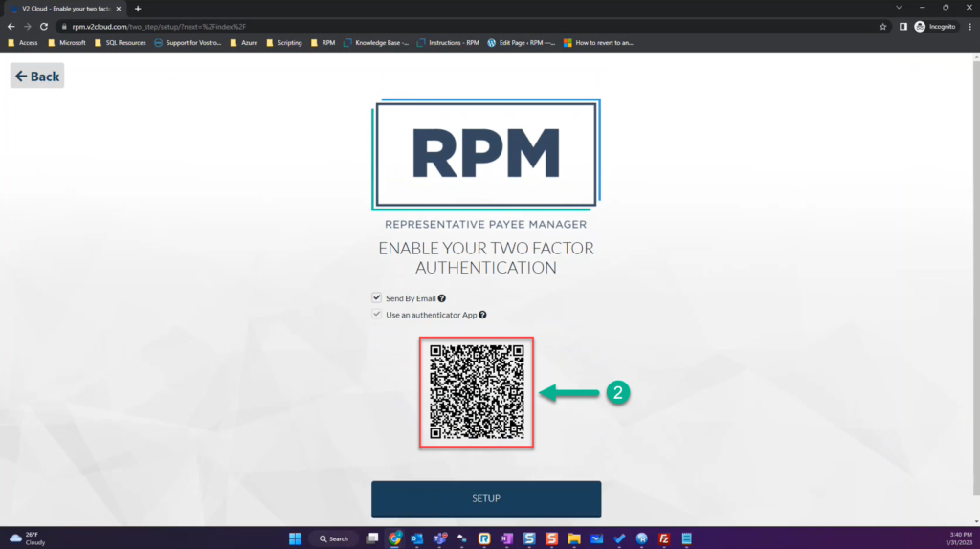The width and height of the screenshot is (980, 549).
Task: Open help icon next to authenticator App
Action: (482, 315)
